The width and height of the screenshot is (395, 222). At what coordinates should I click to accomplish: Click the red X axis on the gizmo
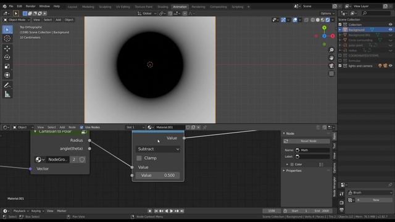click(333, 36)
